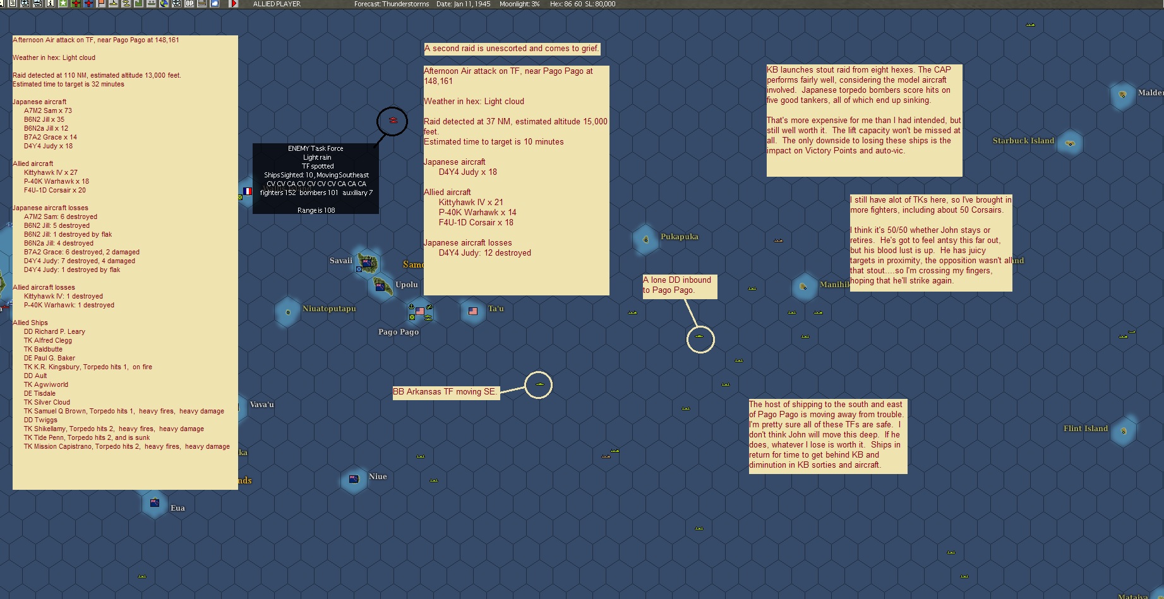Open the document list icon in the toolbar
The height and width of the screenshot is (599, 1164).
coord(12,4)
